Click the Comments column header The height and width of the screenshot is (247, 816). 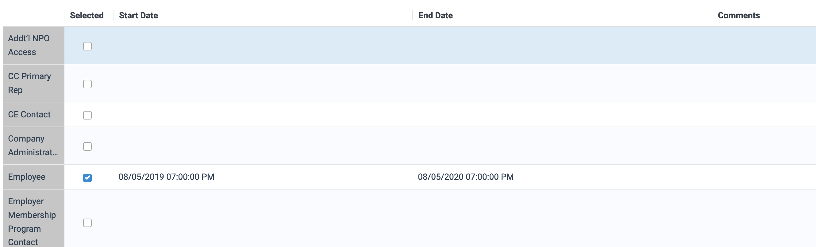[x=739, y=16]
